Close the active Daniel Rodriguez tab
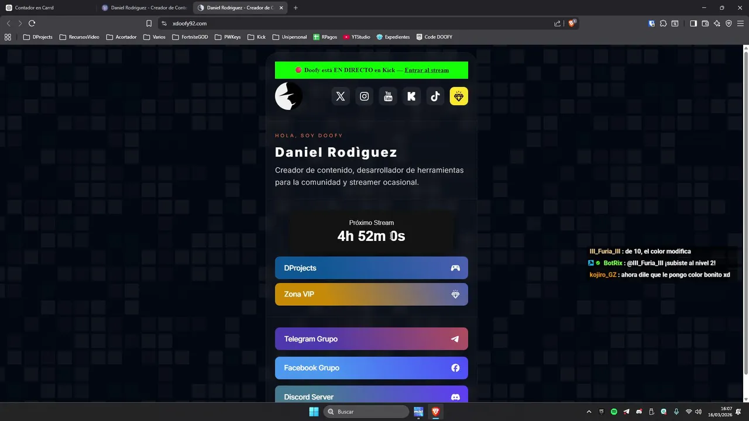The image size is (749, 421). [x=281, y=8]
